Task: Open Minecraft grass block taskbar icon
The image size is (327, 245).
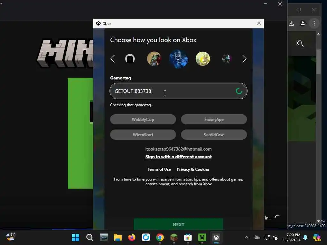Action: click(174, 237)
